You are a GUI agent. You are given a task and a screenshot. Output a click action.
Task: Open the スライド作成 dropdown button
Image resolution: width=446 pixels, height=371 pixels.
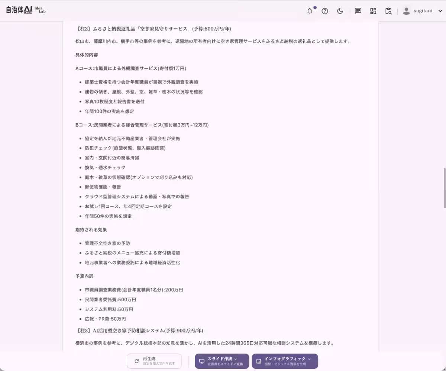point(222,361)
